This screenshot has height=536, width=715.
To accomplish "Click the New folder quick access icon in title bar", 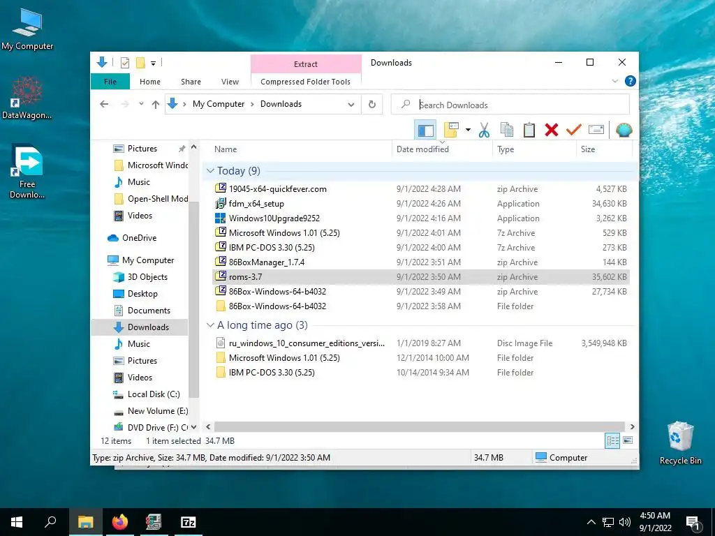I will (140, 63).
